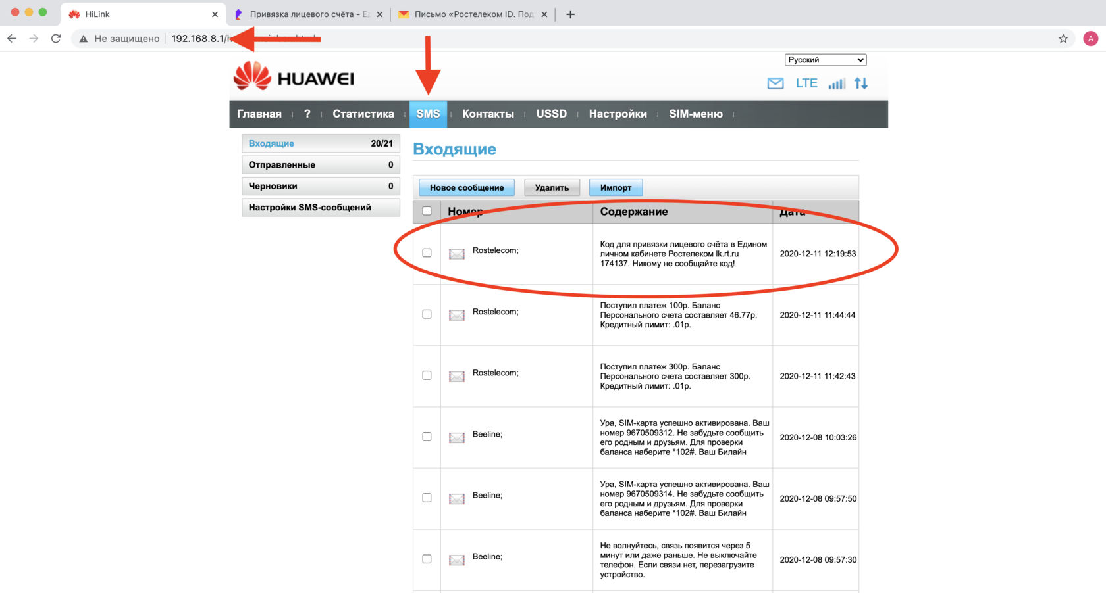Check the Beeline 'Не волнуйтесь' message checkbox
This screenshot has width=1106, height=593.
[x=427, y=558]
